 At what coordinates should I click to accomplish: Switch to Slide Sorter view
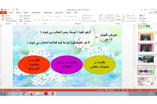123,90
